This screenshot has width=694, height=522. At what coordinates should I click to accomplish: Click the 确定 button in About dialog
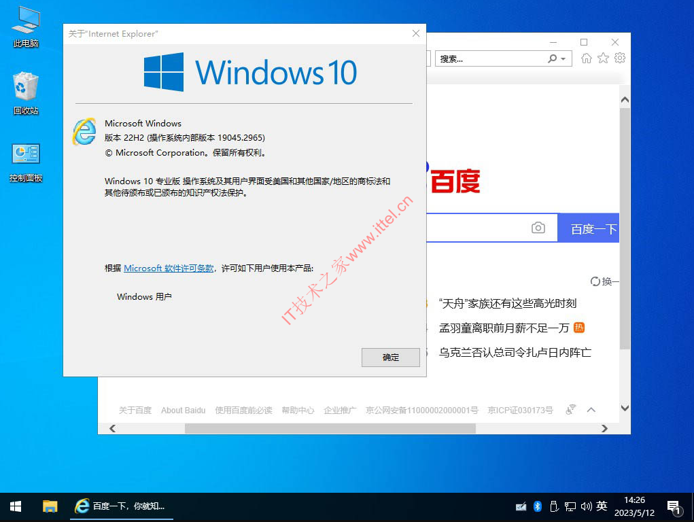pos(390,358)
